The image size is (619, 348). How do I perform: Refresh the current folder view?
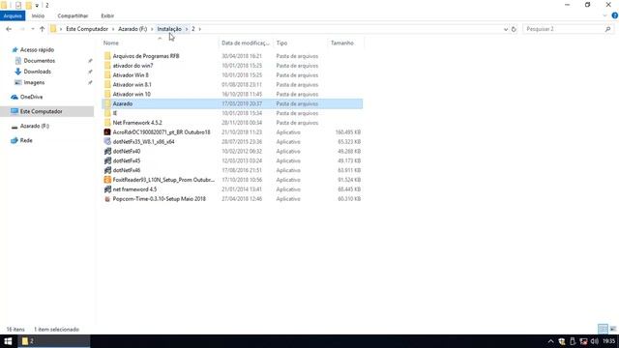pyautogui.click(x=514, y=29)
